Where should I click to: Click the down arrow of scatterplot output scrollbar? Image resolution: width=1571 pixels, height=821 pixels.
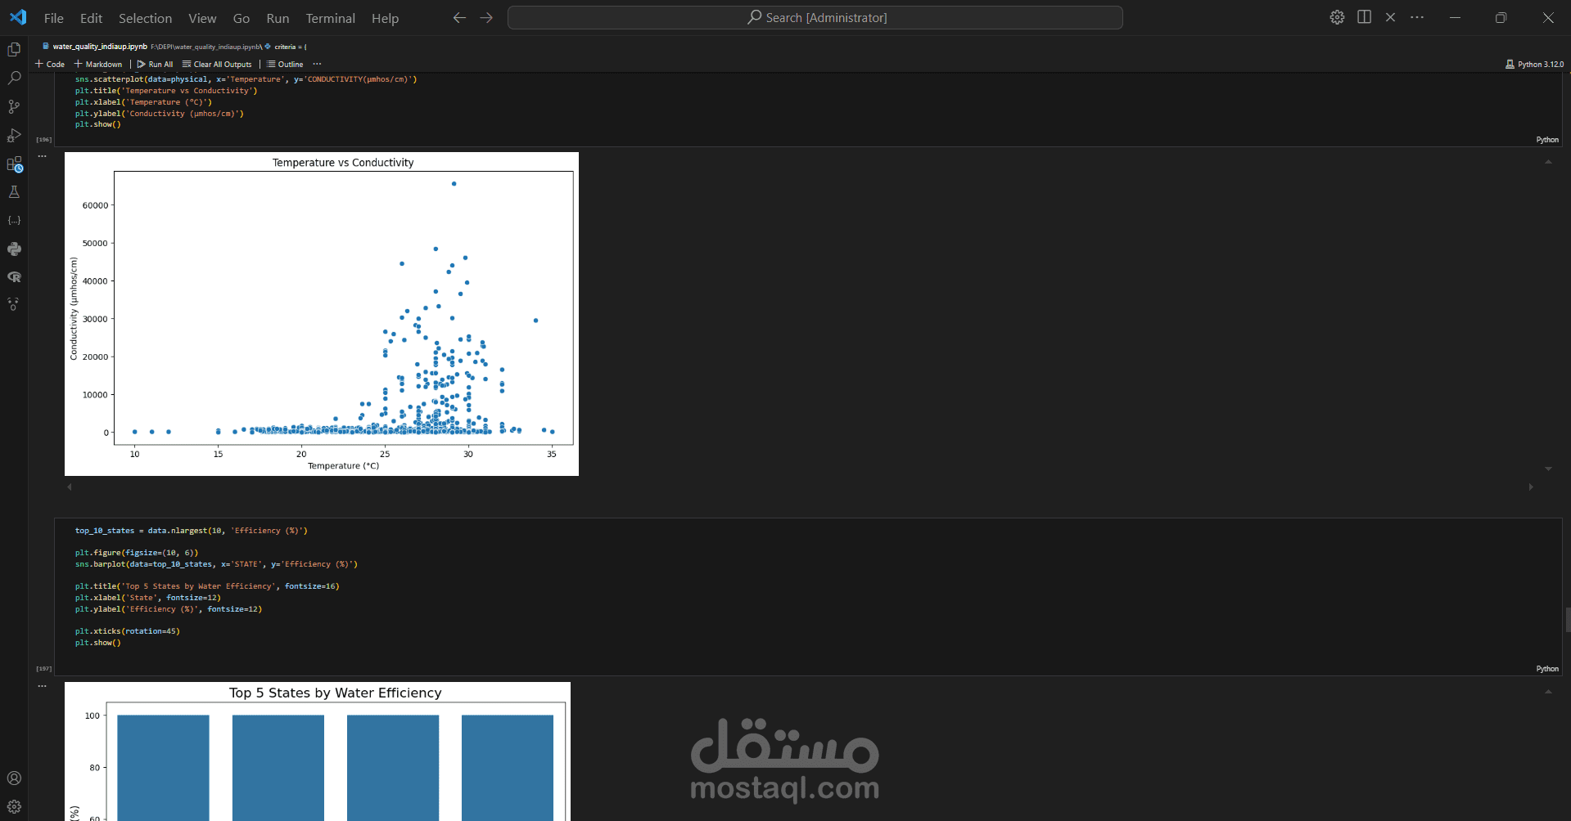1548,469
